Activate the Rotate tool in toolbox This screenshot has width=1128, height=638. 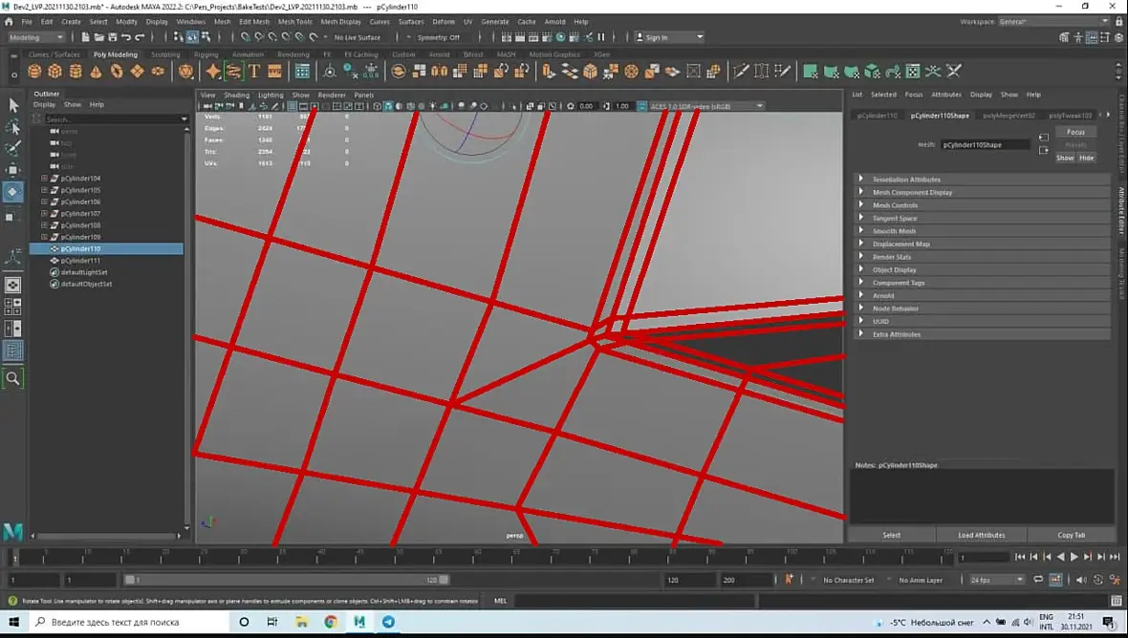13,192
